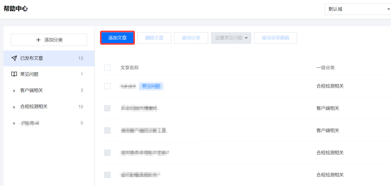This screenshot has height=186, width=391.
Task: Click count 13 beside 已发布文章
Action: [81, 58]
